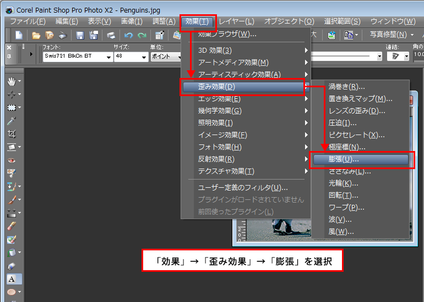Viewport: 424px width, 302px height.
Task: Open the ファイル(F) menu
Action: point(28,21)
